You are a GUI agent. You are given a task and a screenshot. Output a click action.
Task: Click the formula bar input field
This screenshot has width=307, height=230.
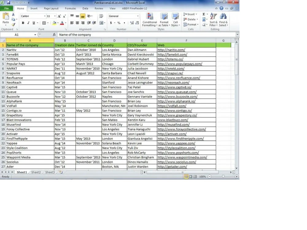(147, 35)
